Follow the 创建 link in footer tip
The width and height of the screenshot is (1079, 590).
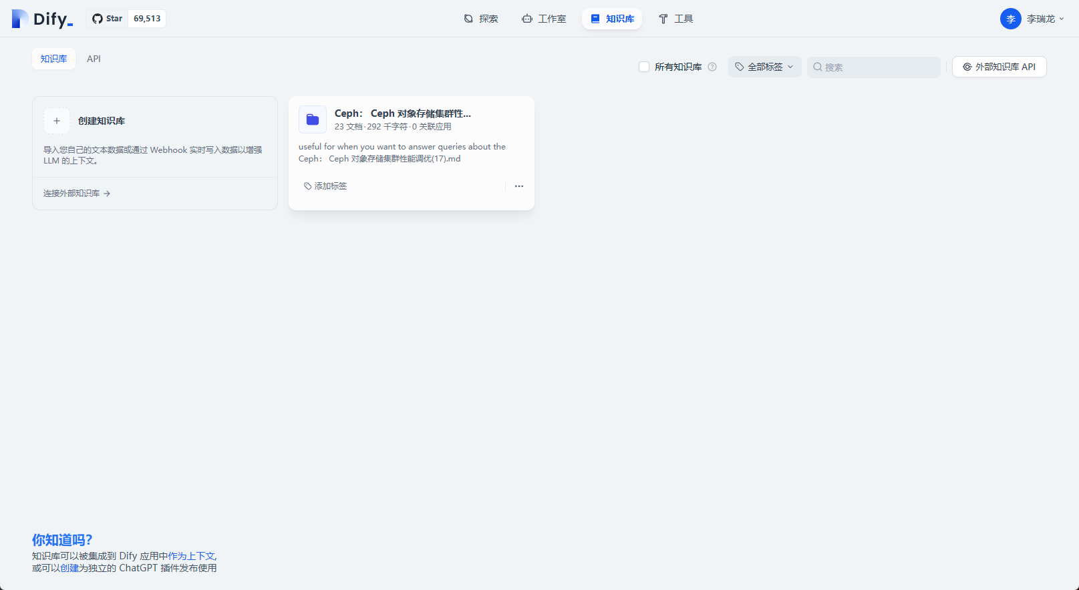point(69,568)
